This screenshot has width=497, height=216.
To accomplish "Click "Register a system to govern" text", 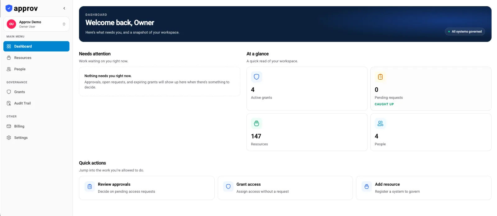I will [397, 192].
